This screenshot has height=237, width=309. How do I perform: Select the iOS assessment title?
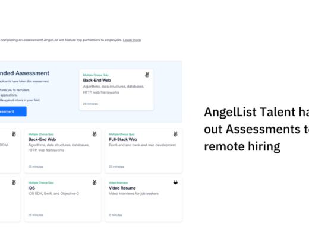31,188
